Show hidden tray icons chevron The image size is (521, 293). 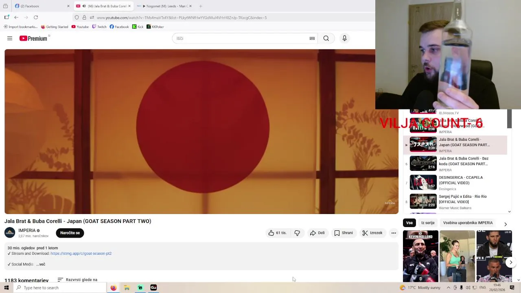coord(448,288)
